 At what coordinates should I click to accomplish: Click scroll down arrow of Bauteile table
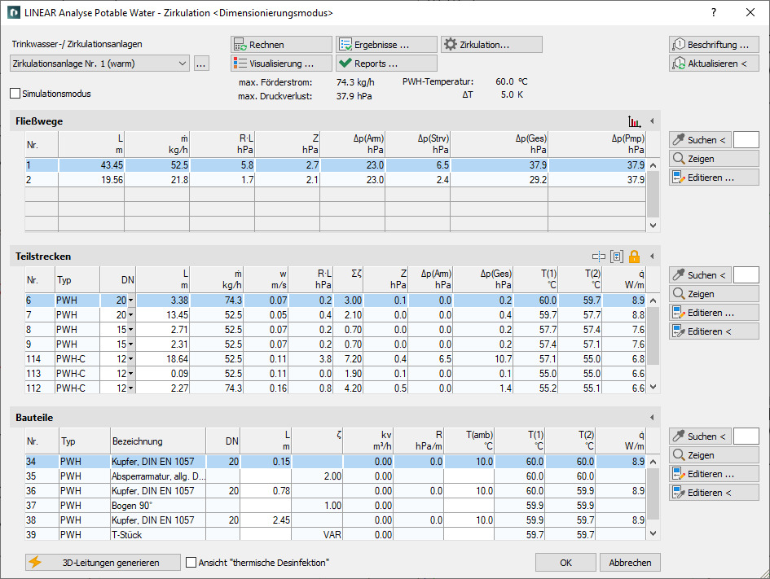[653, 533]
